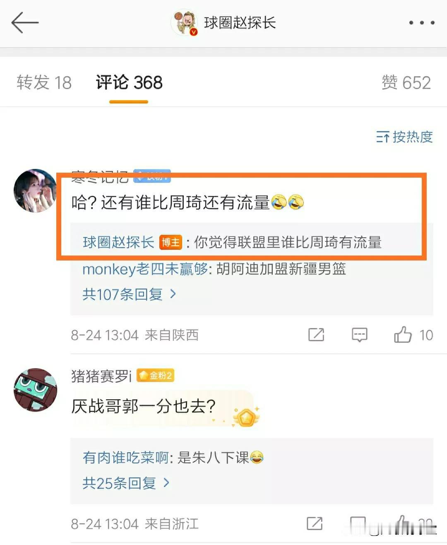Select the 评论 368 tab
Image resolution: width=447 pixels, height=545 pixels.
[129, 82]
